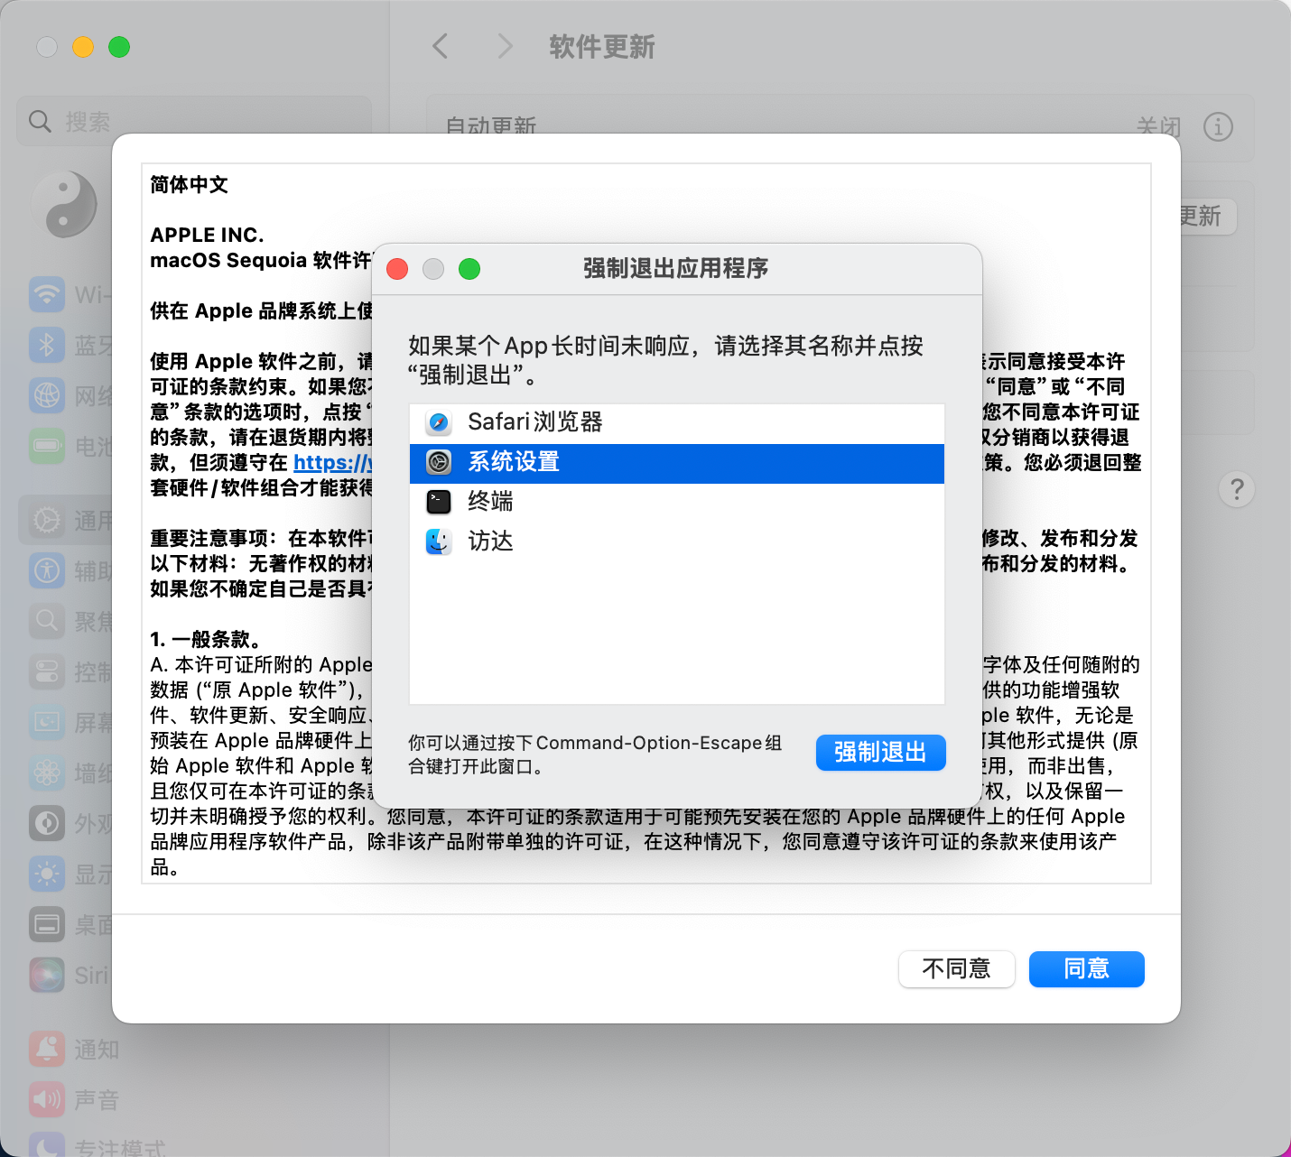Open the Screen Saver icon in sidebar
The image size is (1291, 1157).
click(47, 722)
